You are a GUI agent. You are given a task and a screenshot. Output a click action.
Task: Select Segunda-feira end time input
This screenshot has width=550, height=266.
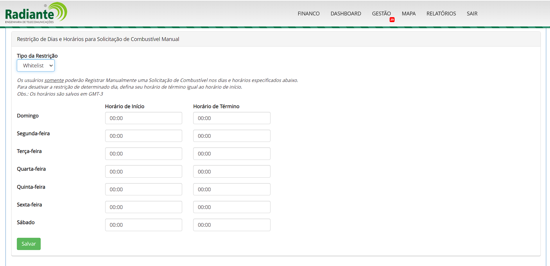pyautogui.click(x=232, y=136)
